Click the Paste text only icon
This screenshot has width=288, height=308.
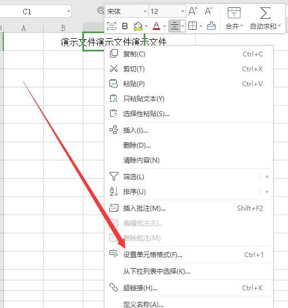[x=114, y=98]
